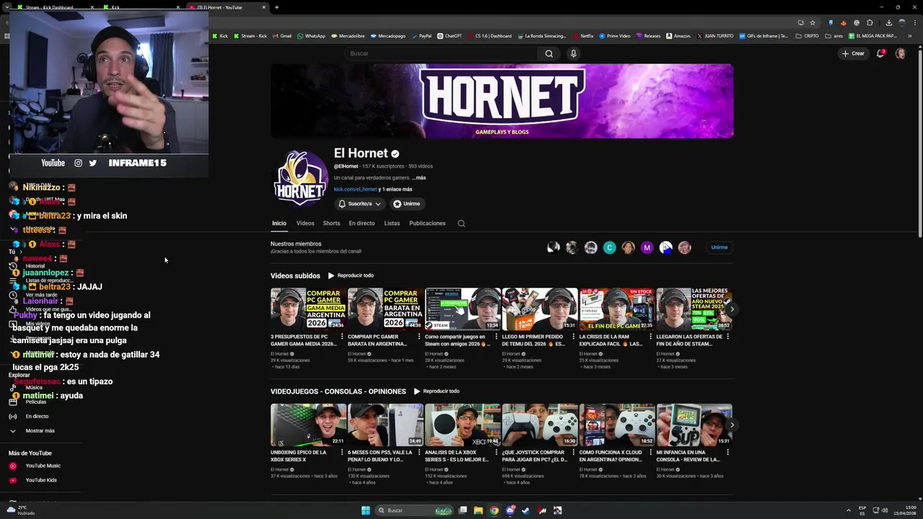Expand sidebar with Mostrar más
This screenshot has height=519, width=923.
[40, 430]
